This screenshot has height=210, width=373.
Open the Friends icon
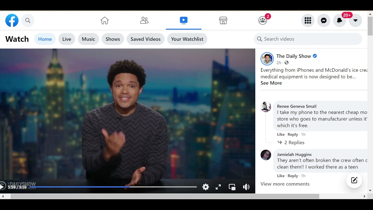(x=144, y=20)
